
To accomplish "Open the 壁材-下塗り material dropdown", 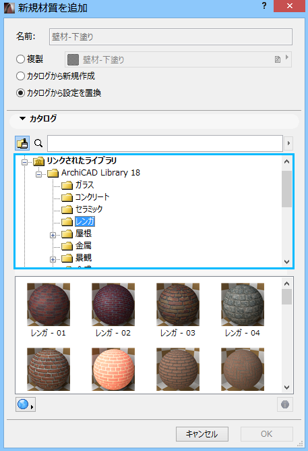I will 178,59.
